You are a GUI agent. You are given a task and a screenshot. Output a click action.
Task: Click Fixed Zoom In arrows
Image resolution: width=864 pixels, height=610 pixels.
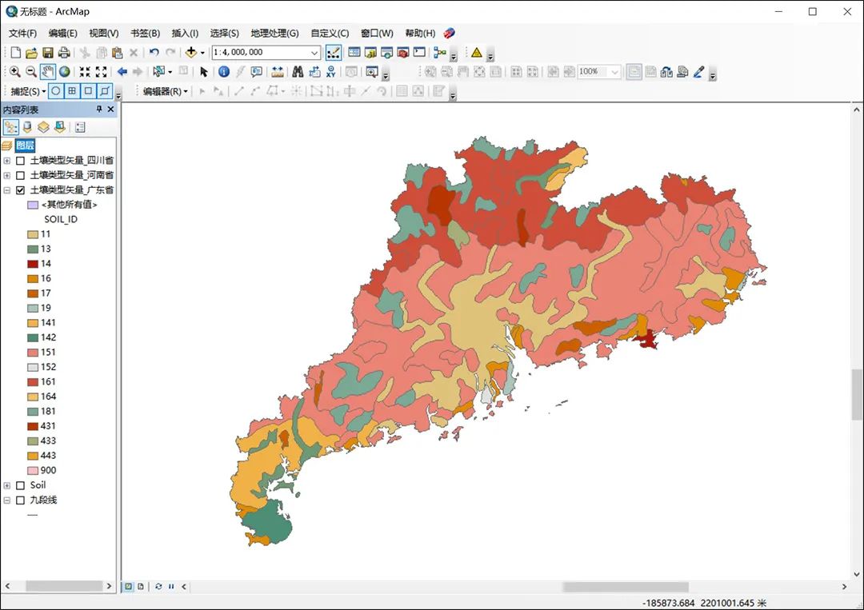85,72
